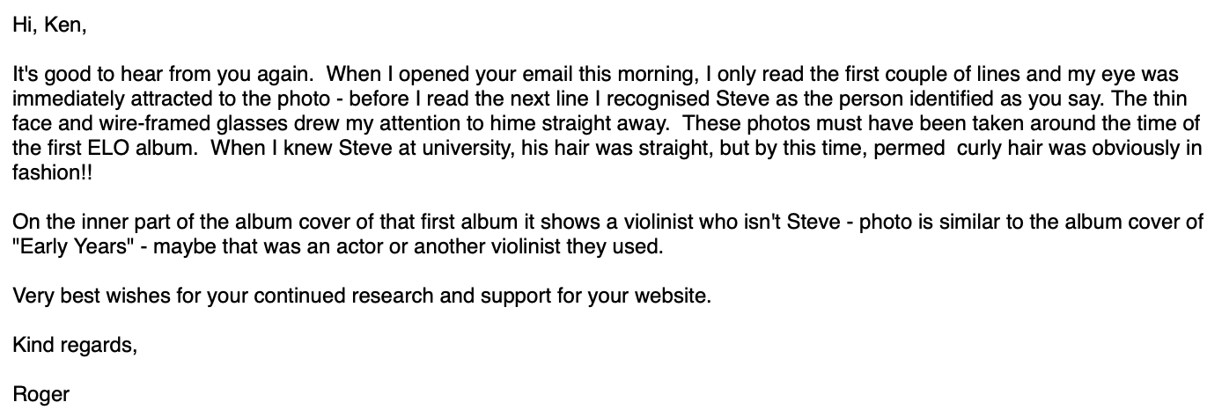The image size is (1222, 417).
Task: Click the greeting "Hi, Ken,"
Action: (x=49, y=26)
